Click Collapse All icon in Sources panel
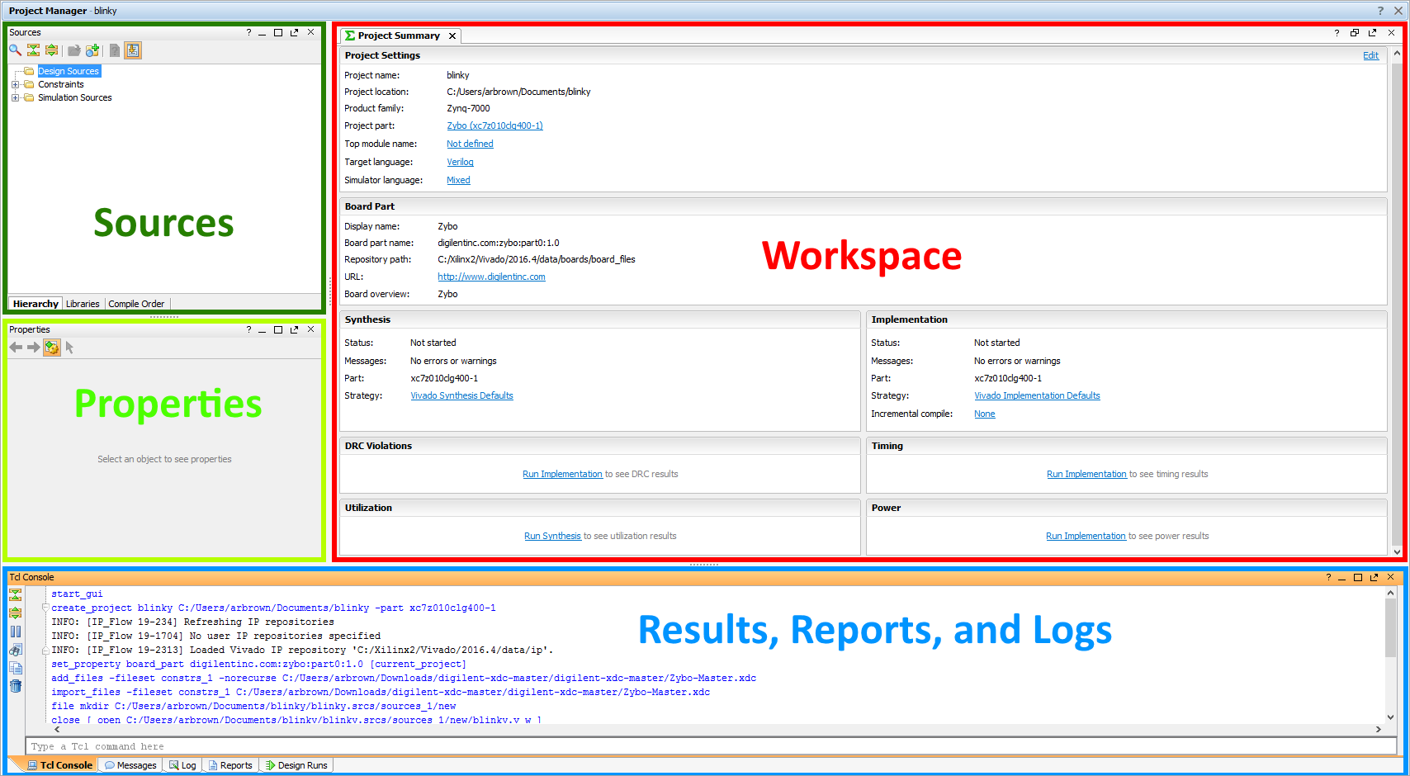The width and height of the screenshot is (1410, 776). tap(33, 50)
